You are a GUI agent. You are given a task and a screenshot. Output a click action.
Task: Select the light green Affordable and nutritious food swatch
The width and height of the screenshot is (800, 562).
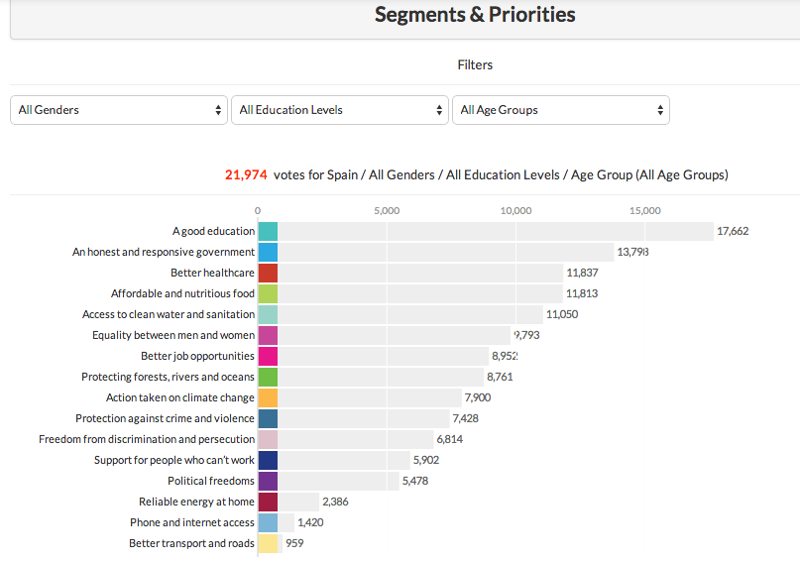[268, 293]
